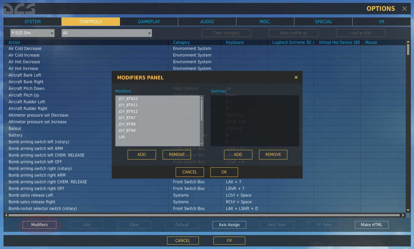Click the Make HTML button
414x249 pixels.
pyautogui.click(x=371, y=225)
